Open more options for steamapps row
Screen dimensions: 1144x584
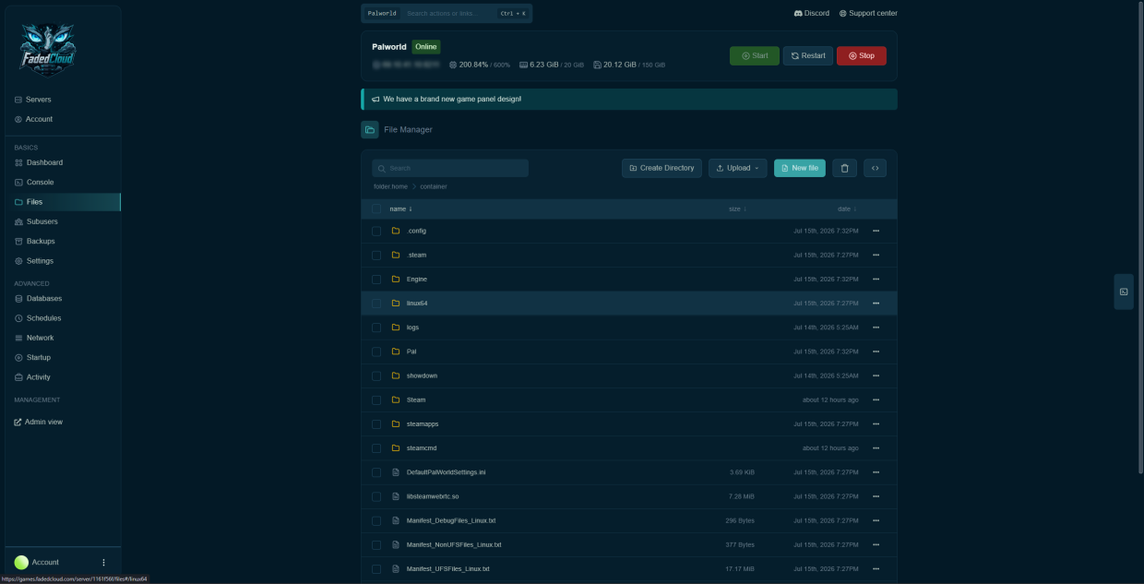(x=876, y=424)
